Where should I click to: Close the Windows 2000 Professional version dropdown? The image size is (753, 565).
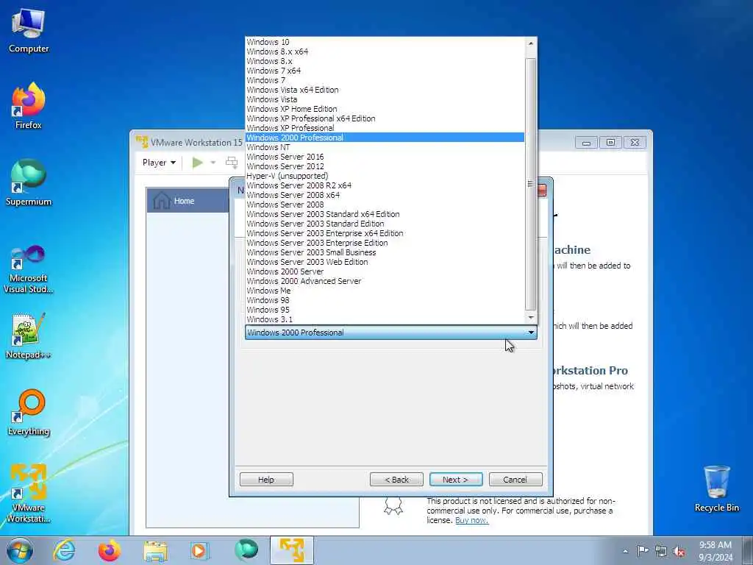click(x=531, y=333)
